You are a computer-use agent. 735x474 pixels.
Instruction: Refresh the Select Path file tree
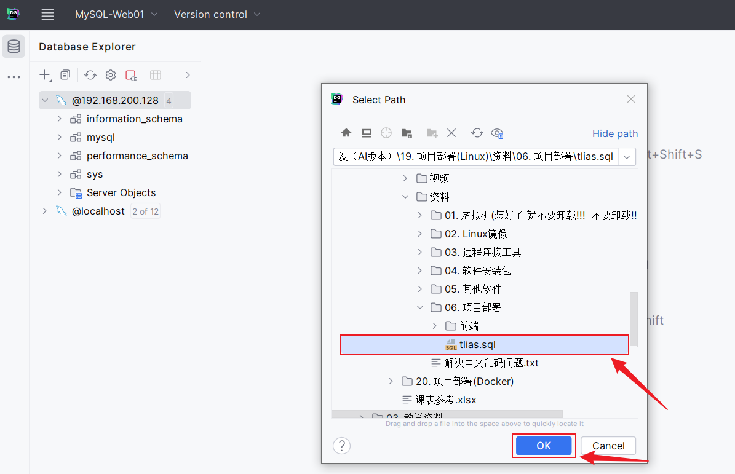pyautogui.click(x=477, y=133)
